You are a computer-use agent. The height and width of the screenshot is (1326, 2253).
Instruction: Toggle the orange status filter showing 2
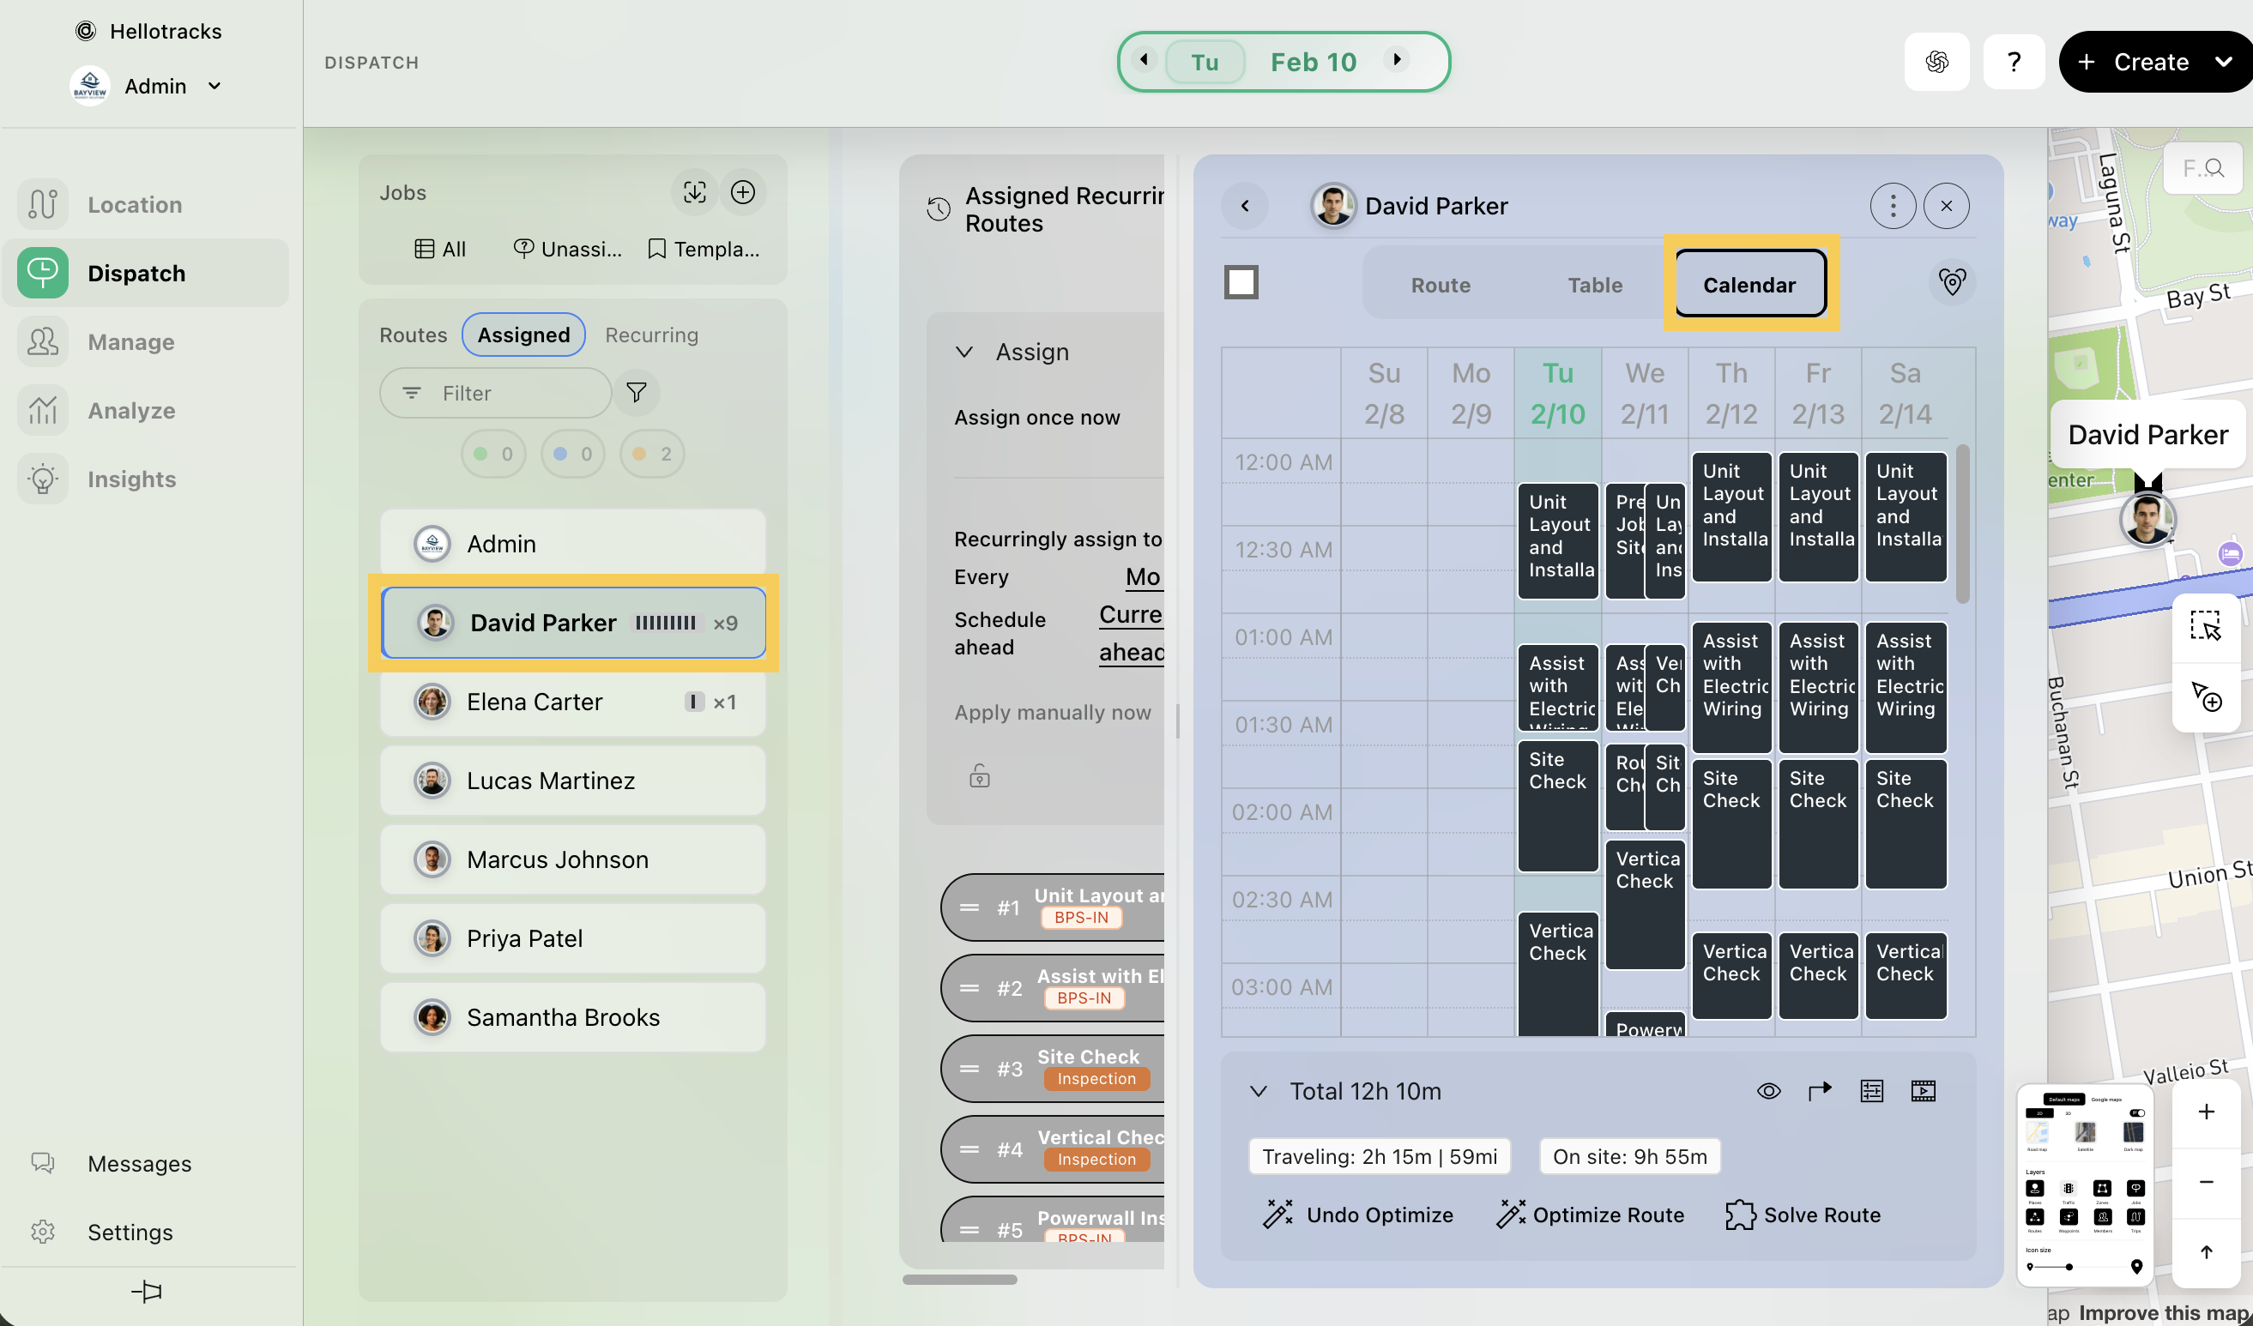pos(652,454)
